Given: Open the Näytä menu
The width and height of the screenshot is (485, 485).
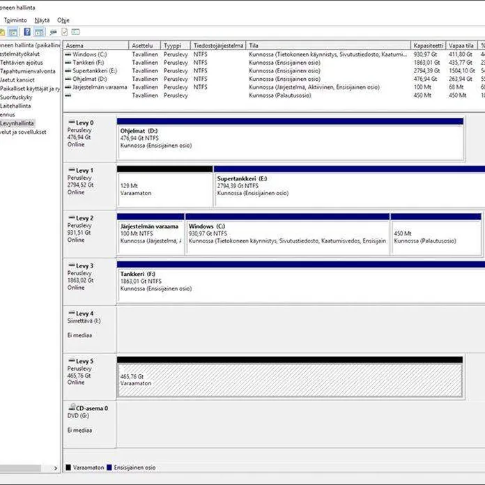Looking at the screenshot, I should coord(42,20).
